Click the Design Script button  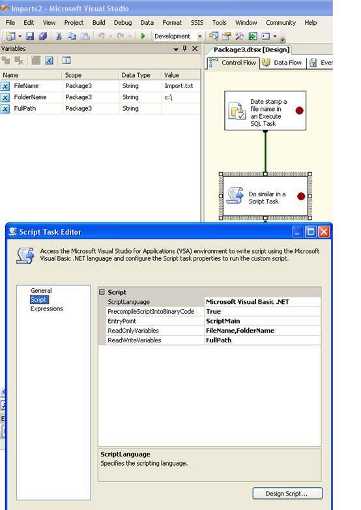(x=287, y=494)
